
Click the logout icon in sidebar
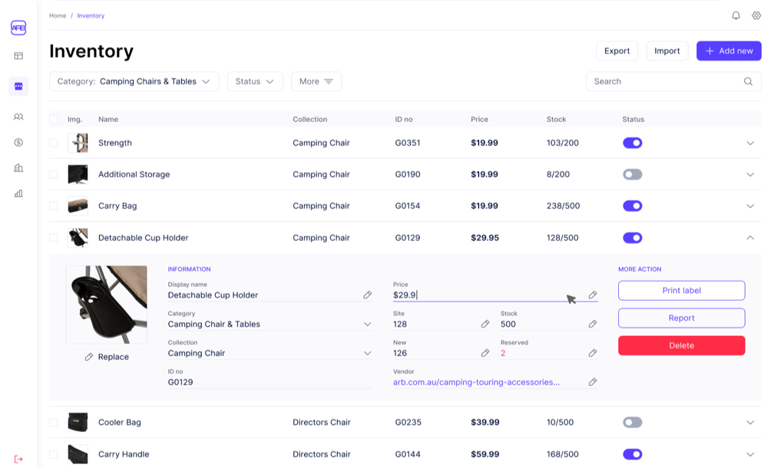pyautogui.click(x=18, y=459)
